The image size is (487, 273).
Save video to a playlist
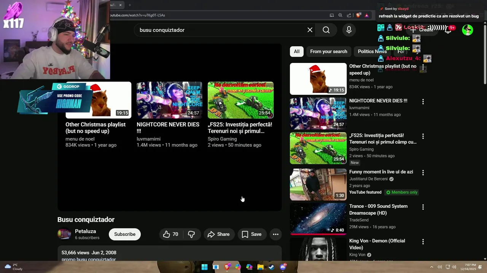(x=251, y=234)
